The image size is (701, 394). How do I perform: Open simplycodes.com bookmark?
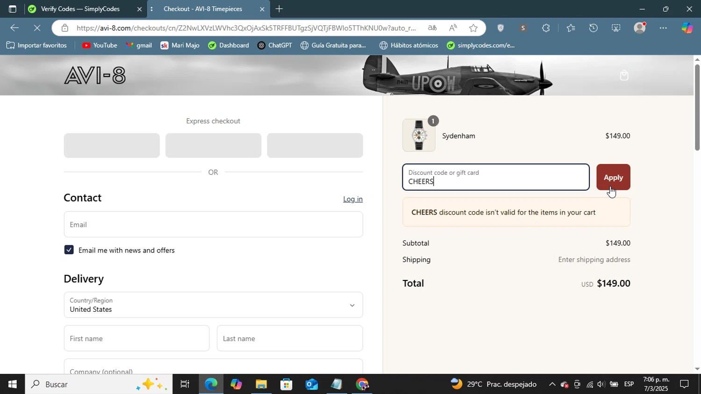(481, 45)
